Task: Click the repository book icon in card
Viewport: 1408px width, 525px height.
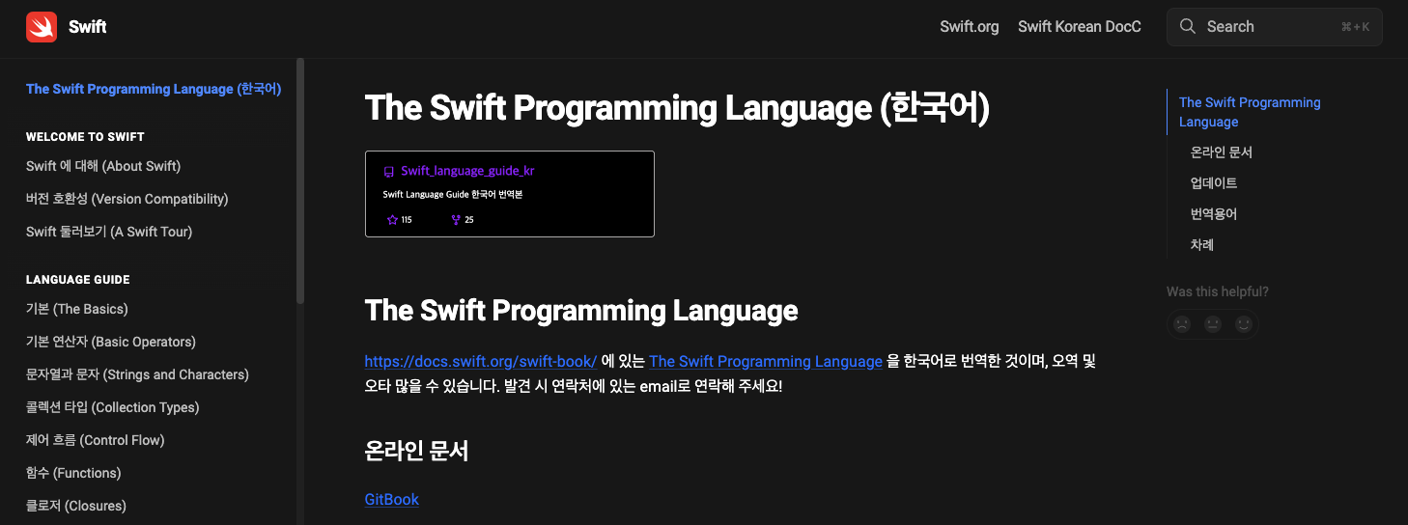Action: pos(389,172)
